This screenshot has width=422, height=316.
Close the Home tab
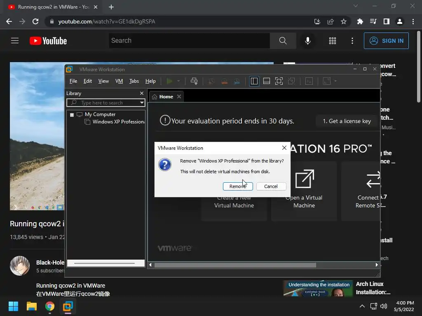click(179, 96)
